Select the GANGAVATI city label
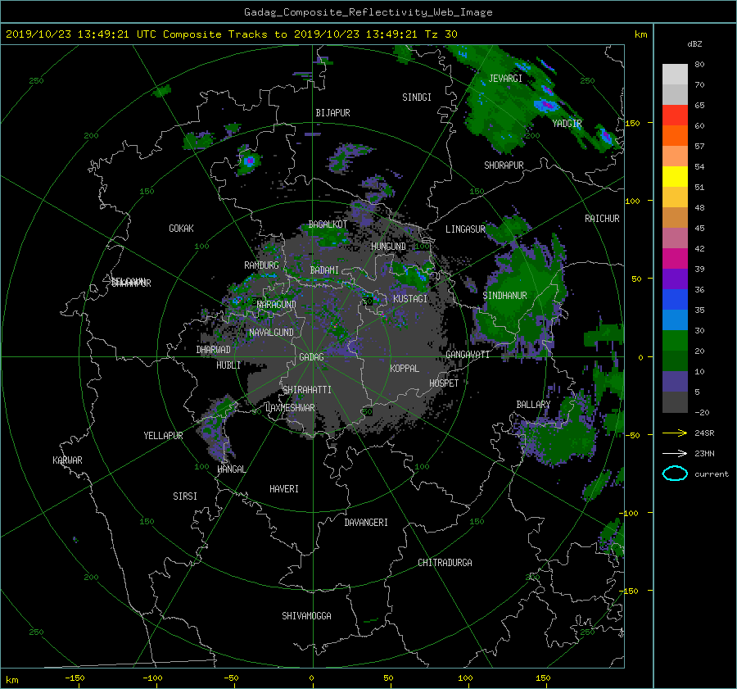This screenshot has width=737, height=689. pos(468,354)
